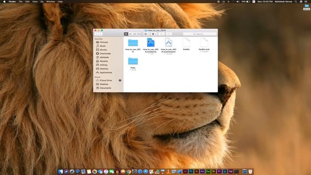The width and height of the screenshot is (311, 175).
Task: Open the Trash in the Dock
Action: point(250,172)
